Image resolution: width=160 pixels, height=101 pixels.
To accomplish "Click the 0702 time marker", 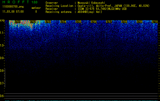I will point(33,22).
